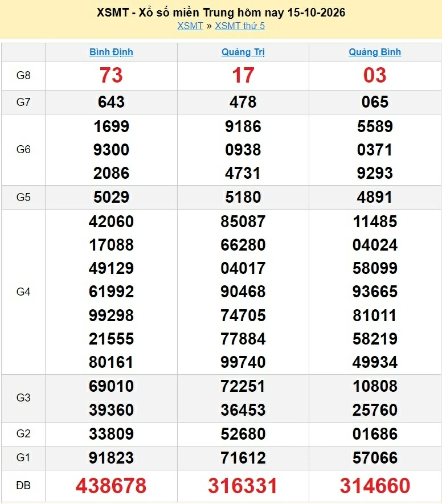Click the G4 number 81011
This screenshot has width=442, height=504.
[x=375, y=315]
